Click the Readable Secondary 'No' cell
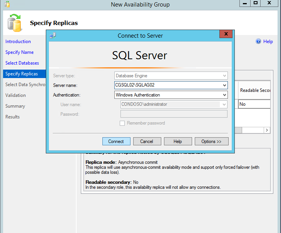 point(254,104)
